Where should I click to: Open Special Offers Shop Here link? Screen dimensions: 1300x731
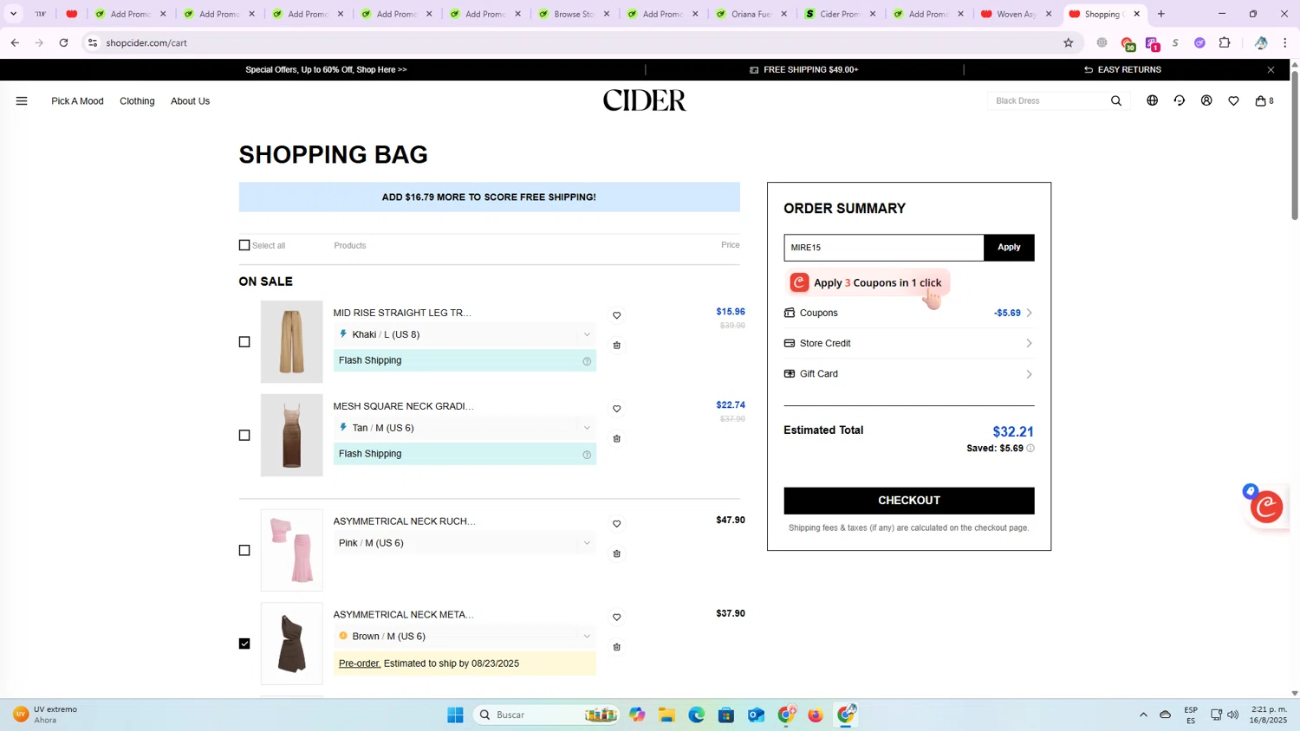(326, 70)
